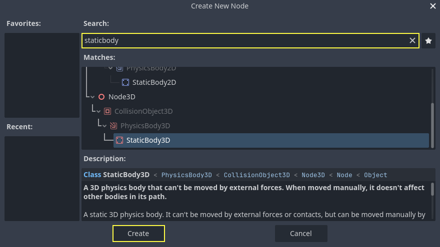Screen dimensions: 440x247
Task: Toggle favorite with the star button
Action: pyautogui.click(x=428, y=41)
